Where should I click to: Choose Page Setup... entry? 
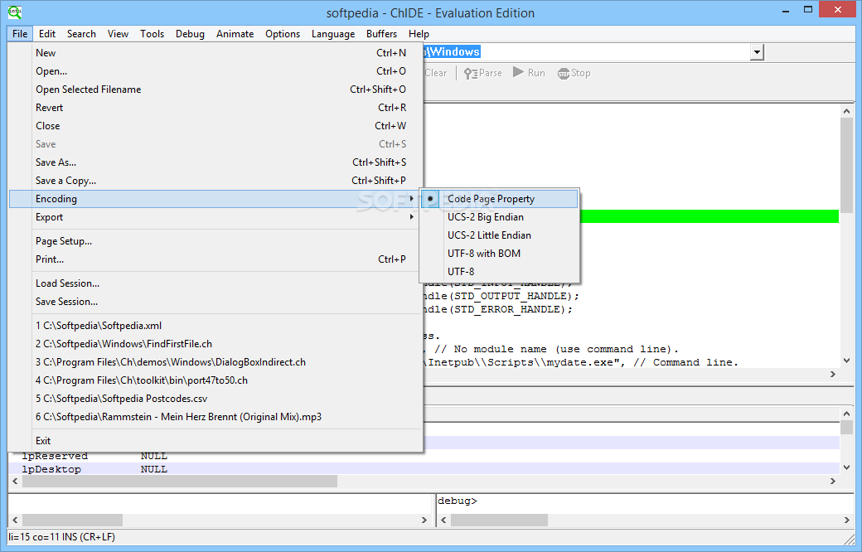pyautogui.click(x=215, y=241)
